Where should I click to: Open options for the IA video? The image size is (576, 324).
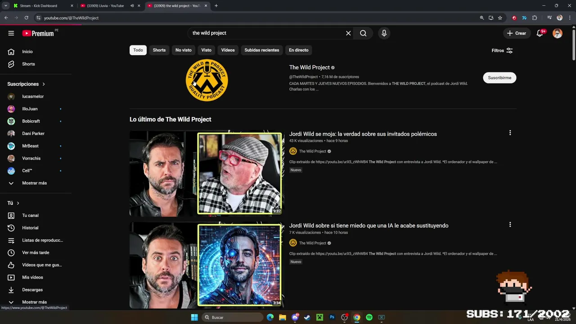(510, 225)
